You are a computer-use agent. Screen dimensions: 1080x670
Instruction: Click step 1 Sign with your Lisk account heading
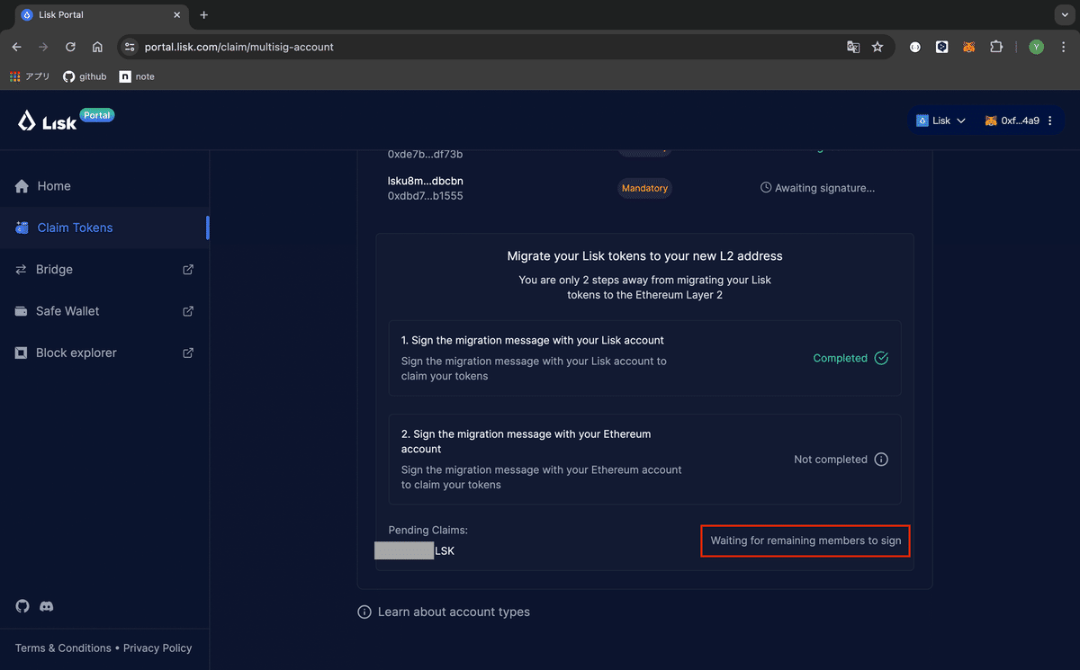pyautogui.click(x=533, y=341)
